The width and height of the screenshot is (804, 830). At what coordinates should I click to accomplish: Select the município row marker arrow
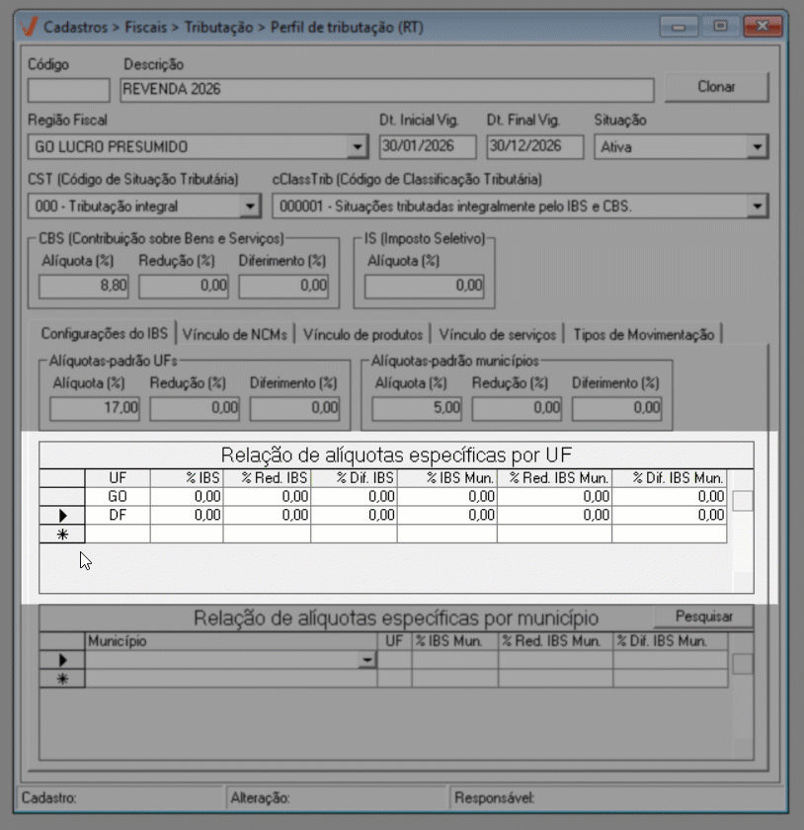click(x=63, y=660)
